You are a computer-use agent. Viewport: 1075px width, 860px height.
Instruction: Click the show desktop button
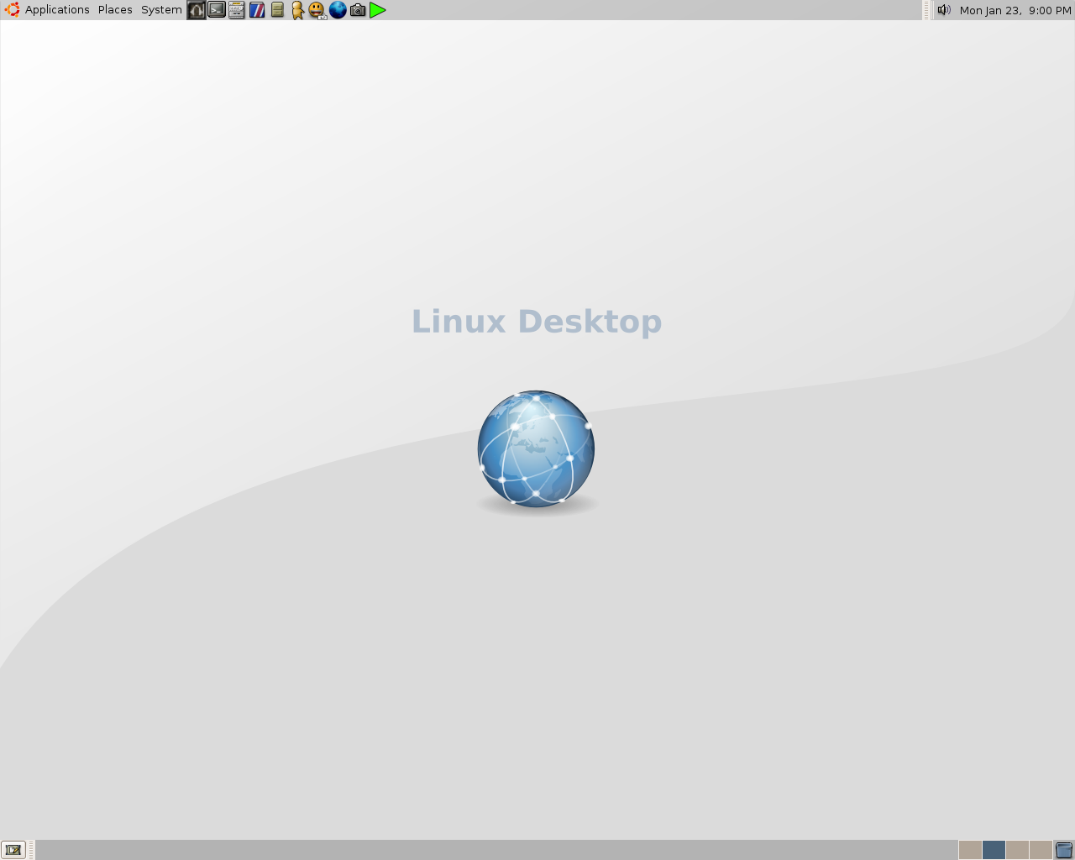coord(13,850)
